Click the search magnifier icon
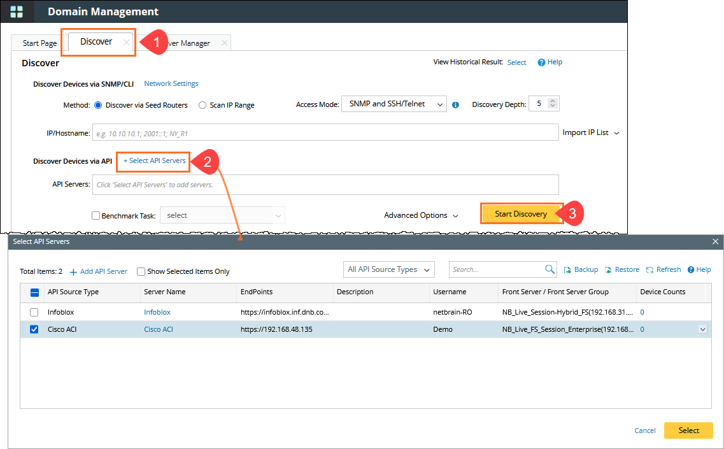The width and height of the screenshot is (724, 449). 550,269
